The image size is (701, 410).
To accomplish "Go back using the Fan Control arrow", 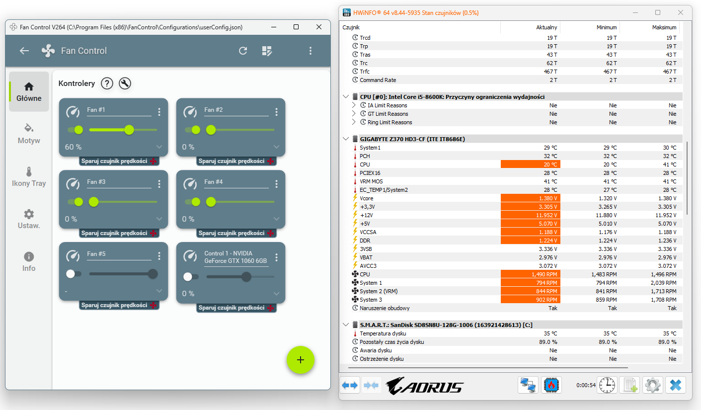I will (x=24, y=51).
